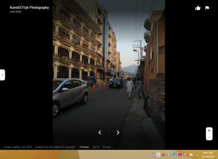Image resolution: width=218 pixels, height=159 pixels.
Task: Open the red circular tray icon
Action: (x=180, y=155)
